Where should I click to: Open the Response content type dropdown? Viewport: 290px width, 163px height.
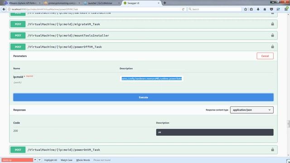tap(252, 110)
